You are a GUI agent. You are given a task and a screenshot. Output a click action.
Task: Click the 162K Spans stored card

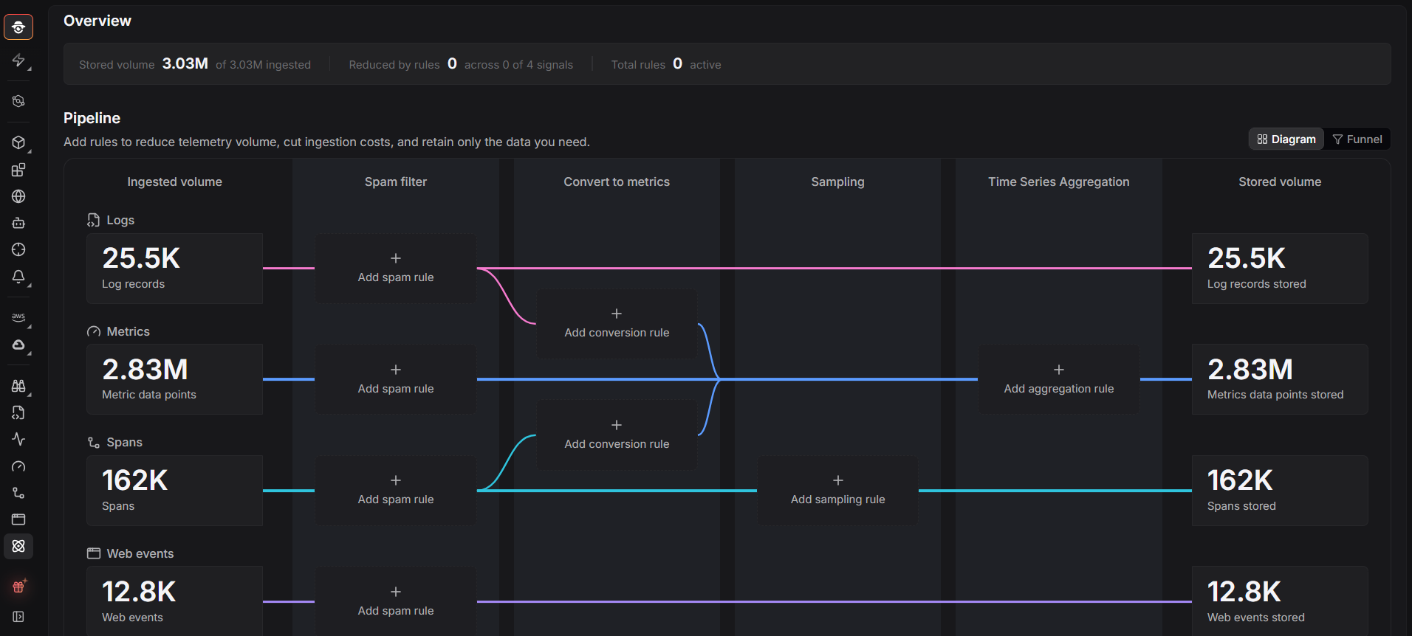pos(1280,491)
